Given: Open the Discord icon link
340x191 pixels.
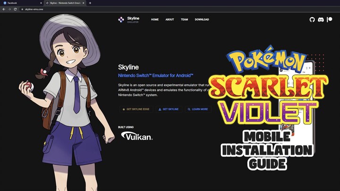Looking at the screenshot, I should tap(321, 20).
